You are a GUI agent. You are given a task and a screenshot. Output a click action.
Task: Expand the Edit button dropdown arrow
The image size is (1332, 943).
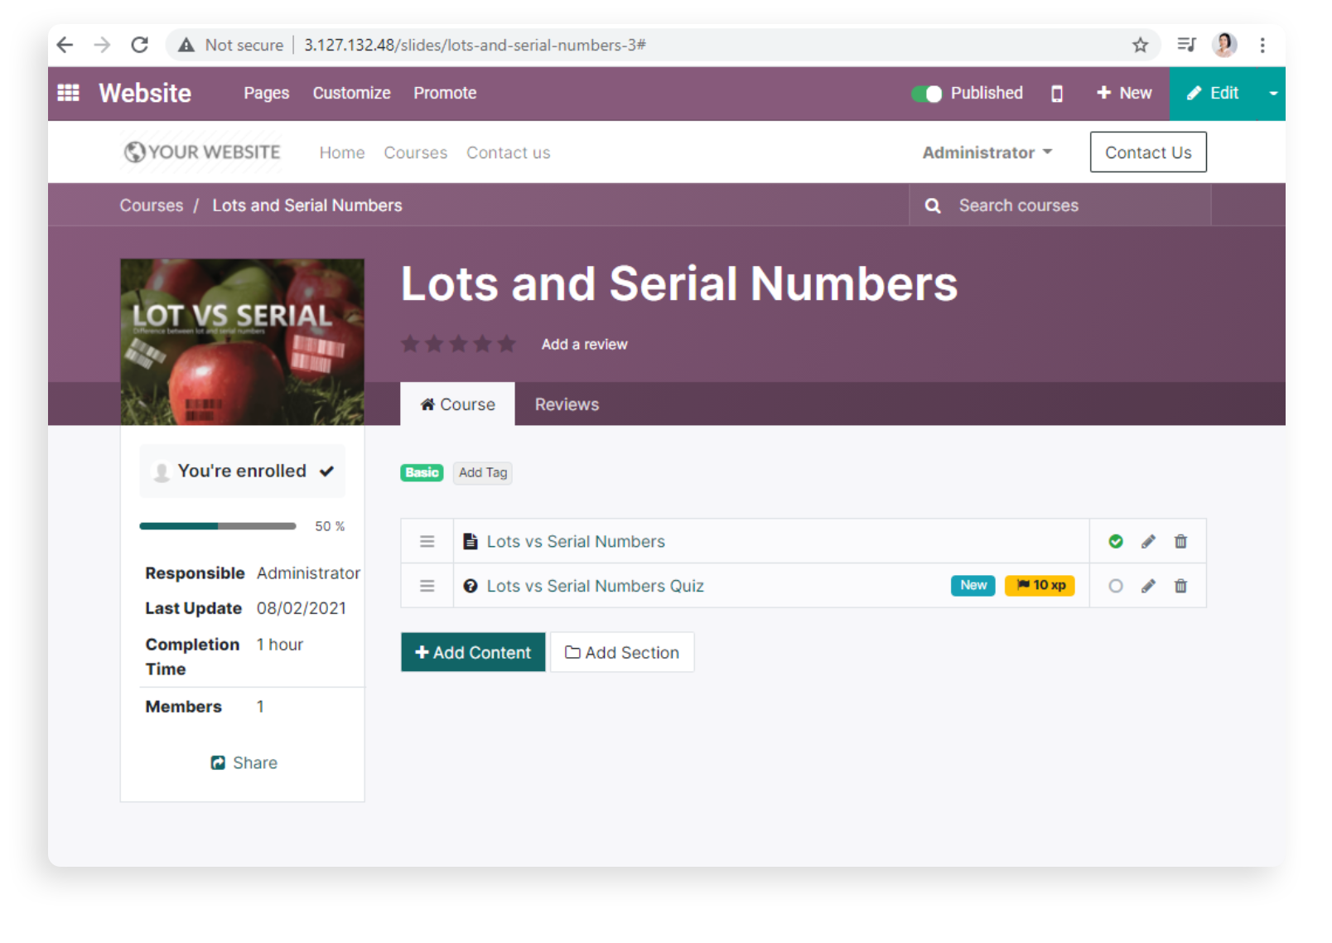1272,94
